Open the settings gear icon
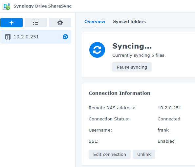Screen dimensions: 195x167 pos(60,23)
